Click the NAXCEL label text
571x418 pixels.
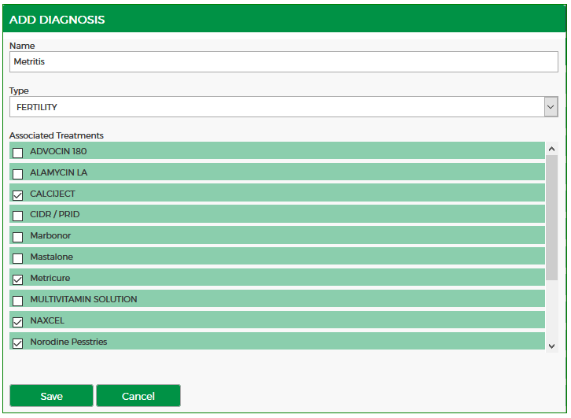(x=47, y=320)
